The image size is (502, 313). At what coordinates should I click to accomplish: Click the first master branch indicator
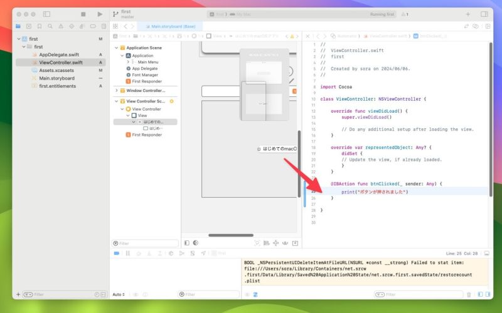click(x=124, y=14)
